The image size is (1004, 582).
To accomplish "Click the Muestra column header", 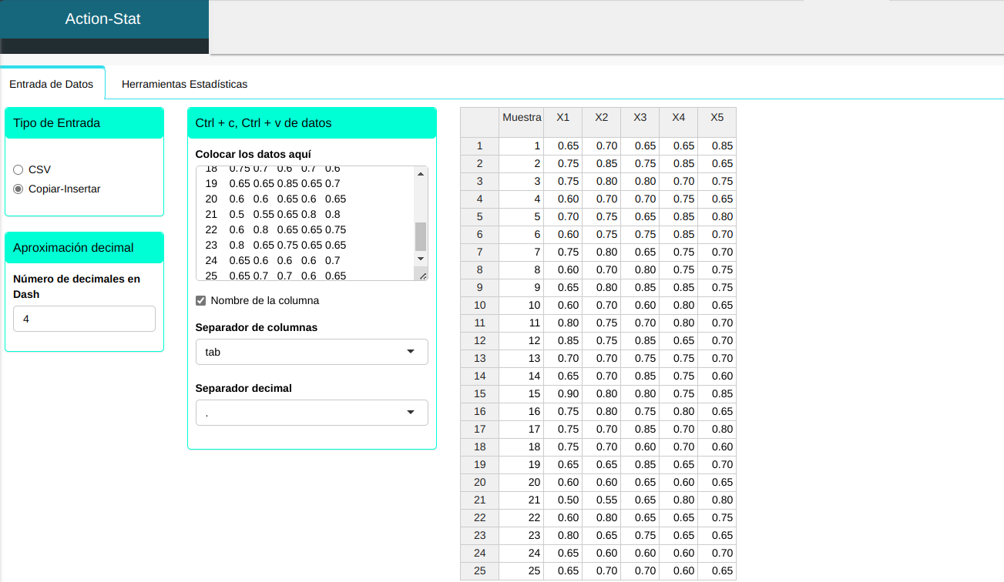I will click(x=522, y=118).
